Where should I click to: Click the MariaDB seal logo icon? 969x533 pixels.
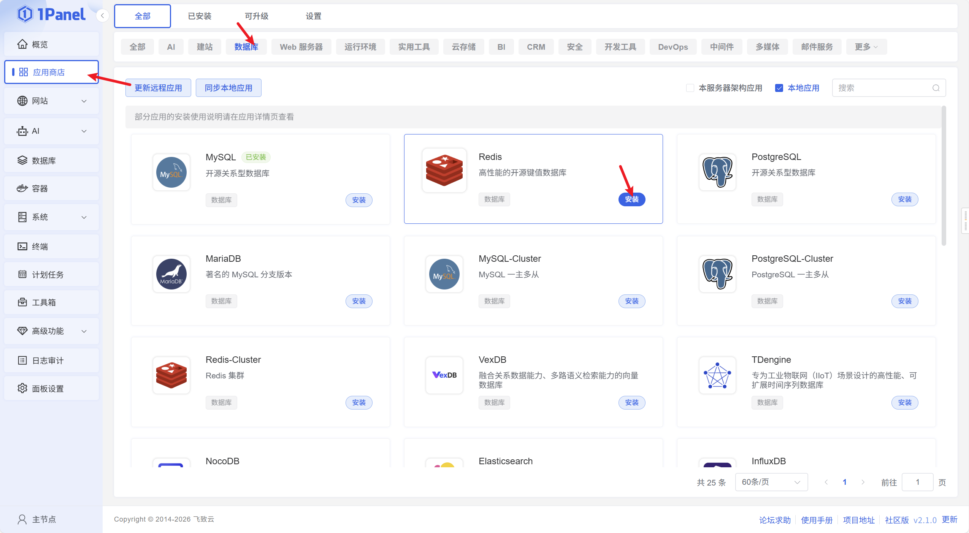171,274
